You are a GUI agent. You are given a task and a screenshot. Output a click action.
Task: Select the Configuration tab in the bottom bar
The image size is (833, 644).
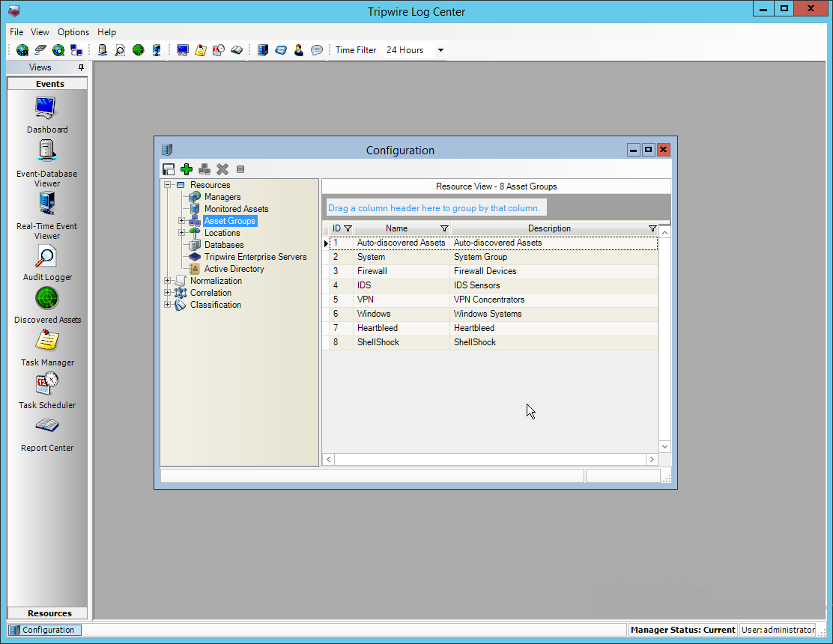pos(45,630)
